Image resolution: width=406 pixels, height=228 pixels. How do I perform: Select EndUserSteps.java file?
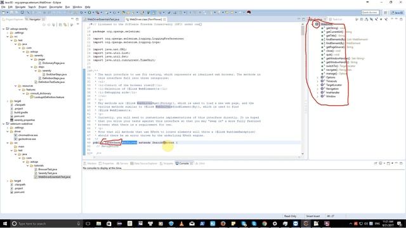55,75
